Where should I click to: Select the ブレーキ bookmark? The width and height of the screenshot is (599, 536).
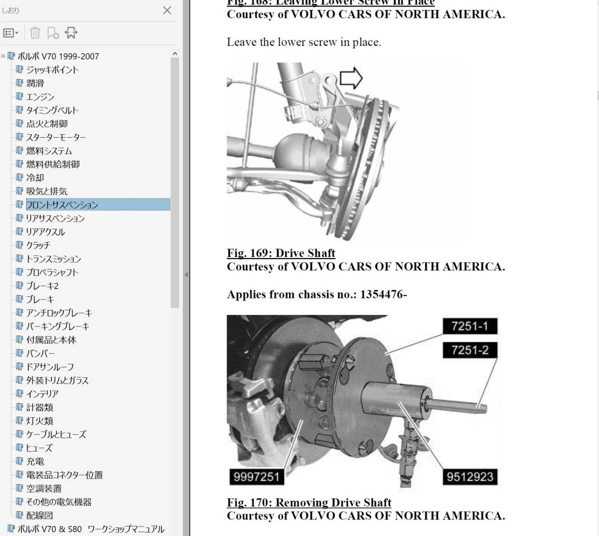(x=39, y=299)
